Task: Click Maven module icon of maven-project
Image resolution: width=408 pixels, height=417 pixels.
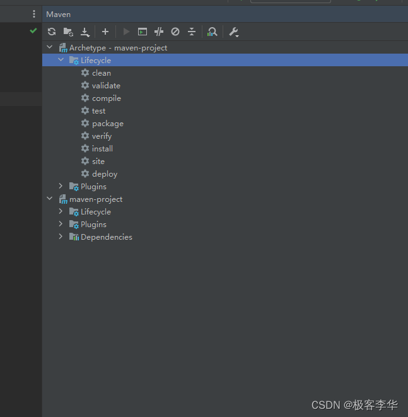Action: (63, 199)
